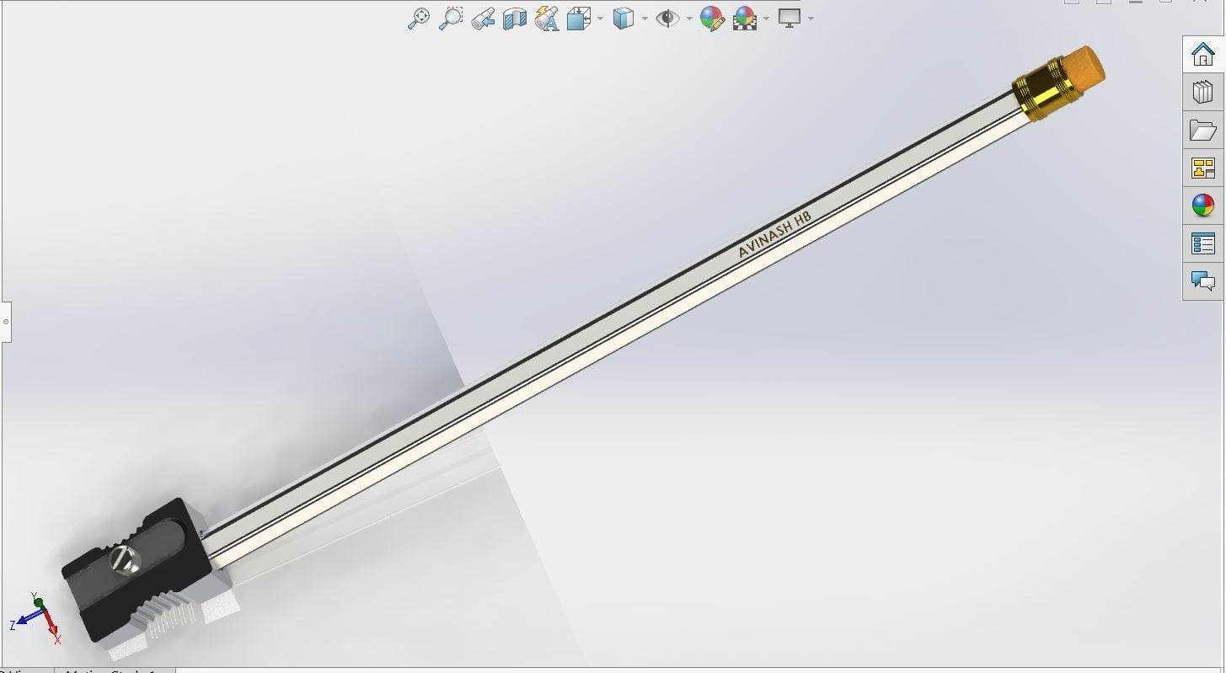Screen dimensions: 1226x673
Task: Expand the View Orientation dropdown arrow
Action: [600, 18]
